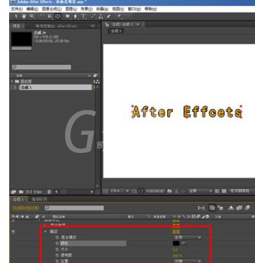Select the Puppet Pin tool
255x263 pixels.
point(119,16)
